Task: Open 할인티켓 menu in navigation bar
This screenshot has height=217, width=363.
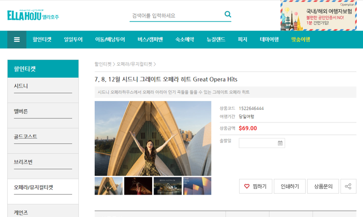Action: click(42, 39)
